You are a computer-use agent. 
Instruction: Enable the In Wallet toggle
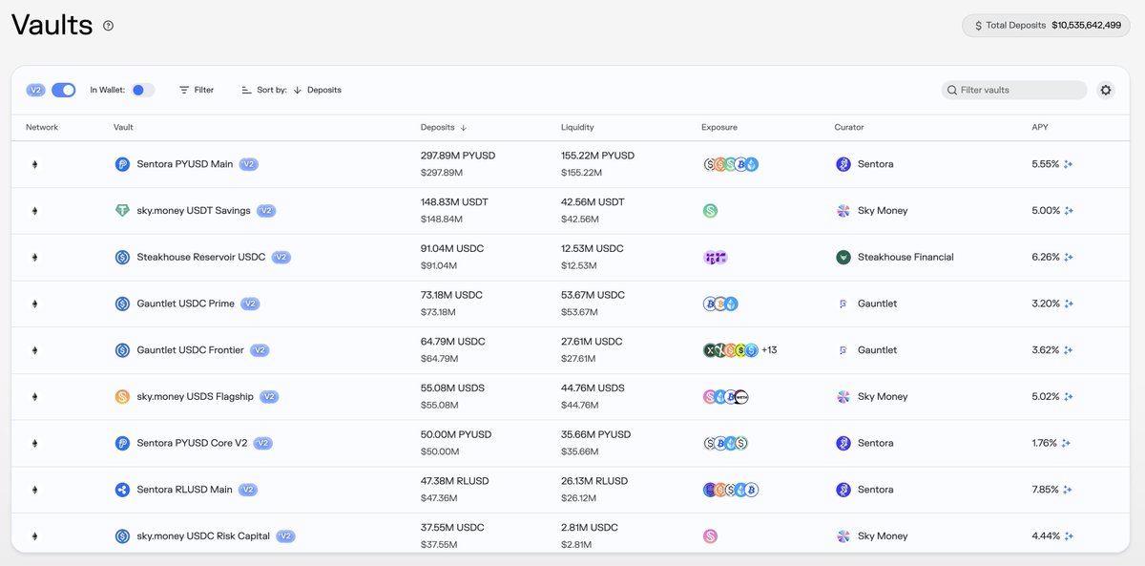coord(143,90)
